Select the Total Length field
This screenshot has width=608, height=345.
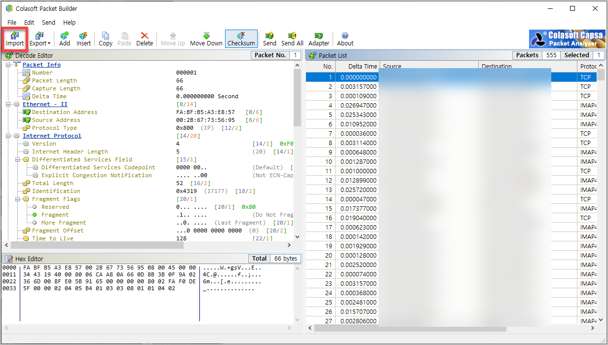click(52, 183)
